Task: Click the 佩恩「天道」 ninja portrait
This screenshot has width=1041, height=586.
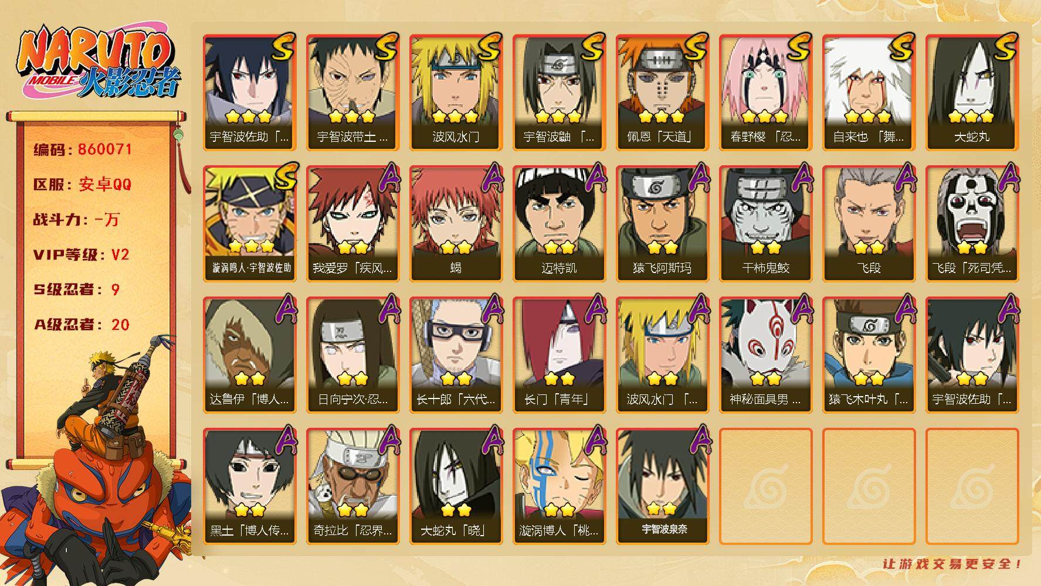Action: (x=662, y=93)
